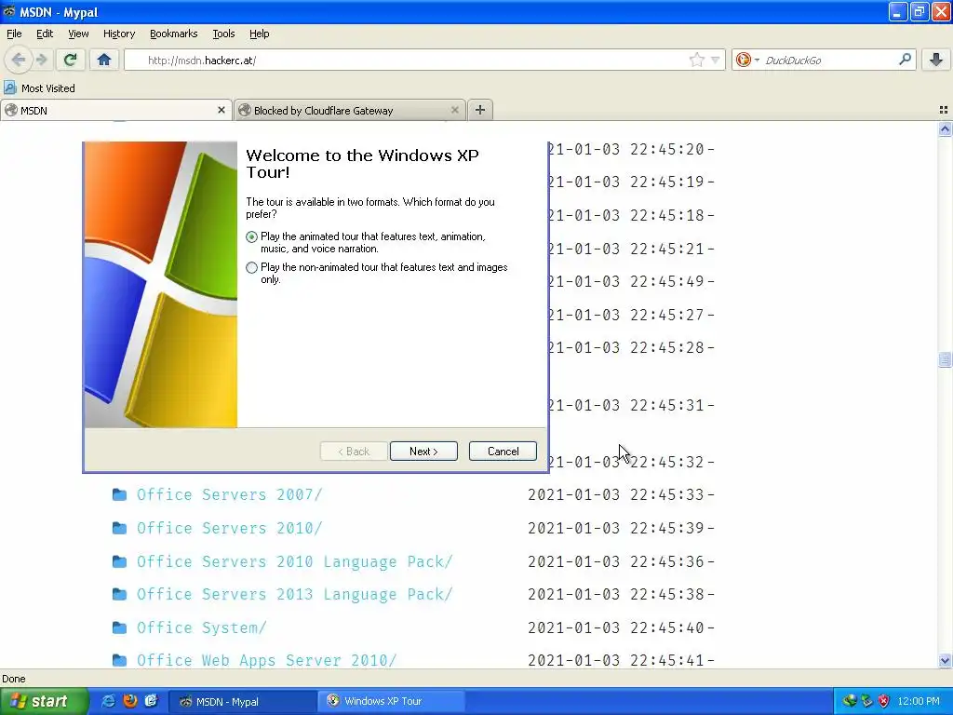Open Office Servers 2010 Language Pack link
This screenshot has width=953, height=715.
[x=294, y=561]
